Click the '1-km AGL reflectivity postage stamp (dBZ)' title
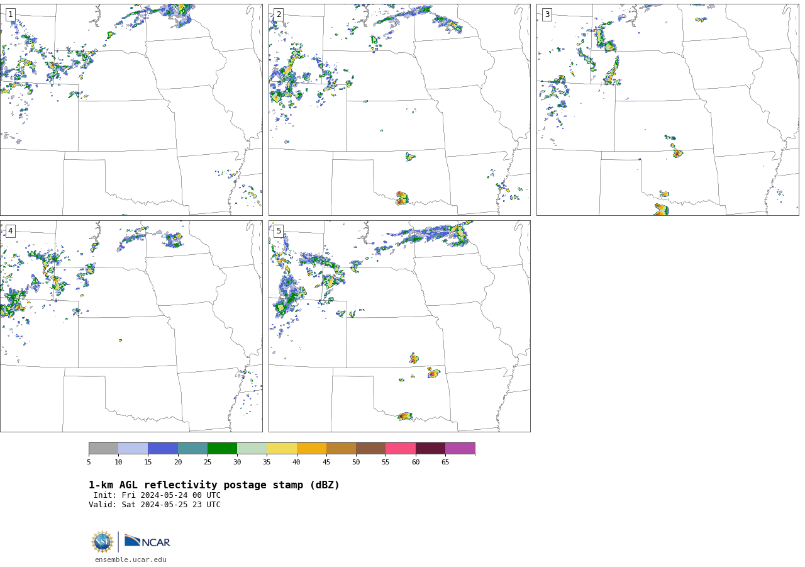The height and width of the screenshot is (567, 805). click(x=214, y=485)
